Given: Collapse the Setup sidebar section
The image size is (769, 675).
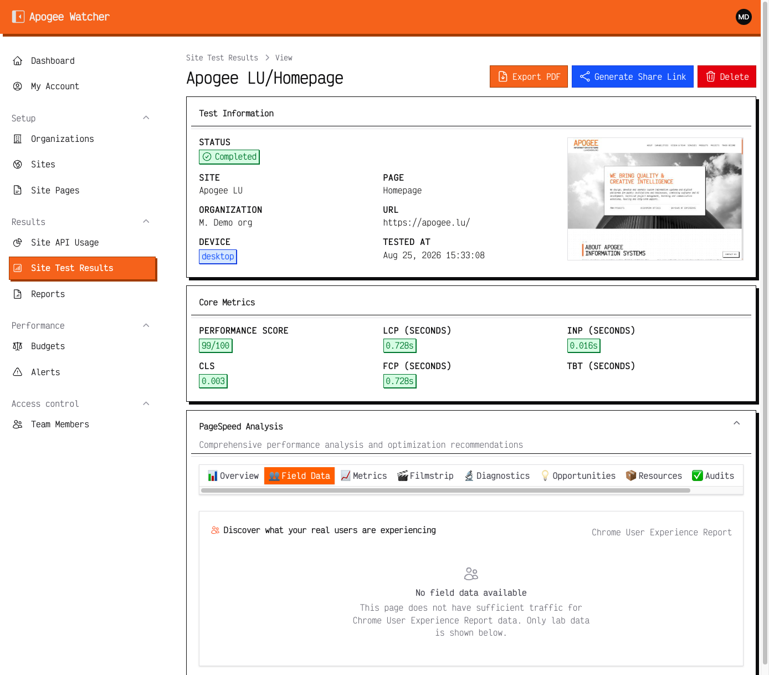Looking at the screenshot, I should 146,117.
